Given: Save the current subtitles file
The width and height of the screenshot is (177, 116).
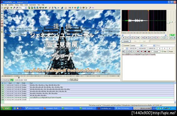Looking at the screenshot, I should click(x=7, y=8).
